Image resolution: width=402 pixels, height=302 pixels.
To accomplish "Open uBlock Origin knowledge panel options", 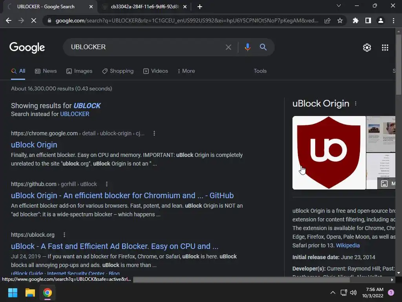I will (x=356, y=103).
